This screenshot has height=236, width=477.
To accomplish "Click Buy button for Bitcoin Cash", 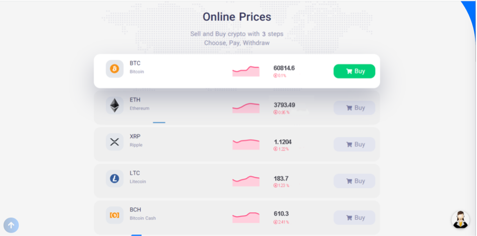I will coord(354,218).
